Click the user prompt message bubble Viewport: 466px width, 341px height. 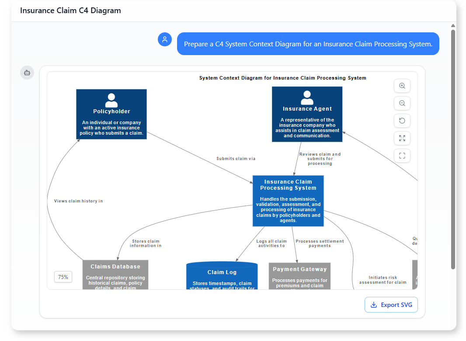(x=308, y=44)
